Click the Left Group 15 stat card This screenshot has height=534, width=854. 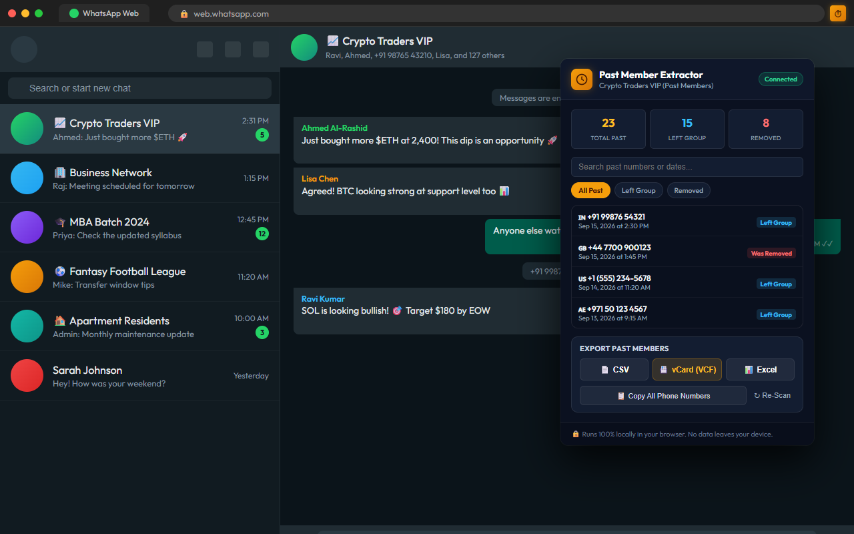click(x=687, y=129)
